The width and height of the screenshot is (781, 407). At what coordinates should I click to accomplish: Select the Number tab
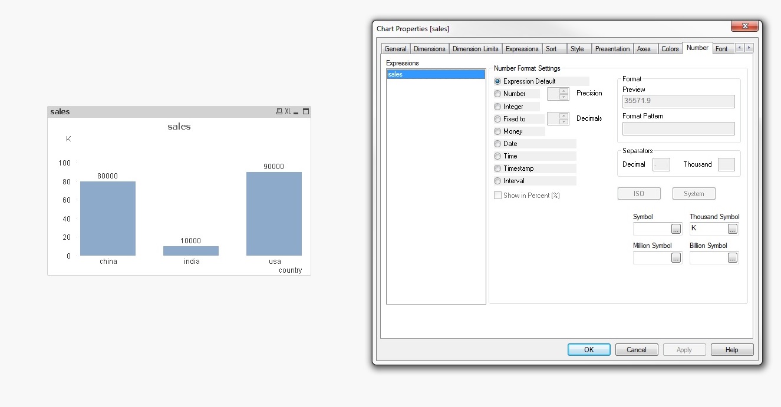point(697,48)
